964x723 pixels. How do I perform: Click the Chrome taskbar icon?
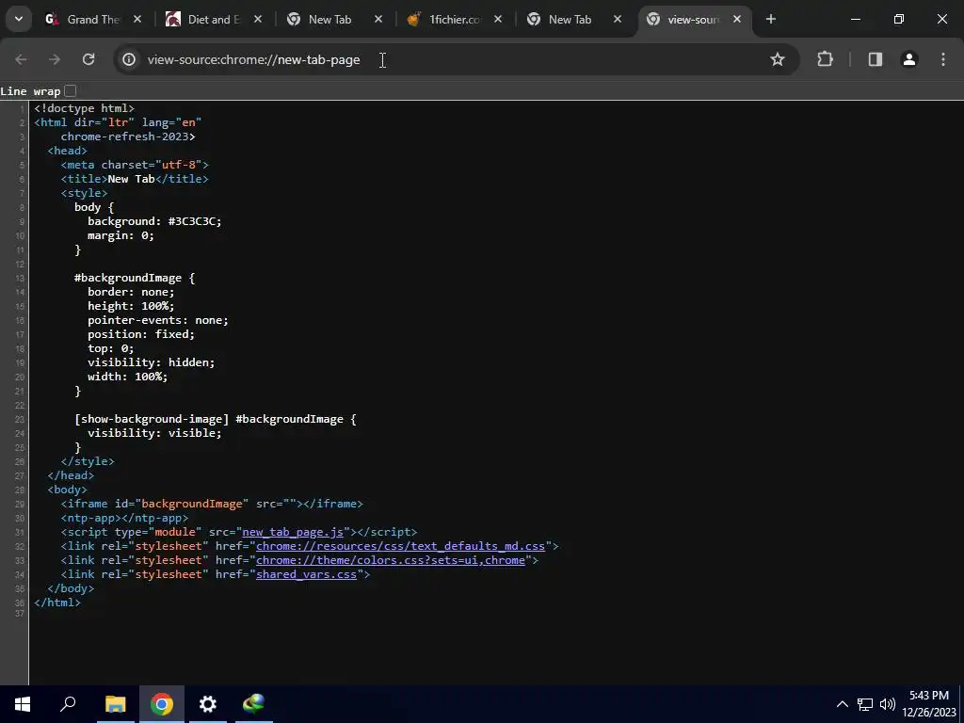coord(161,704)
